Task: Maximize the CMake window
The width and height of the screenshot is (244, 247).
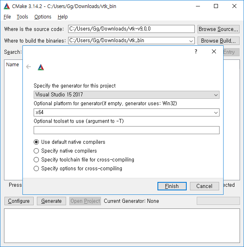Action: pyautogui.click(x=216, y=6)
